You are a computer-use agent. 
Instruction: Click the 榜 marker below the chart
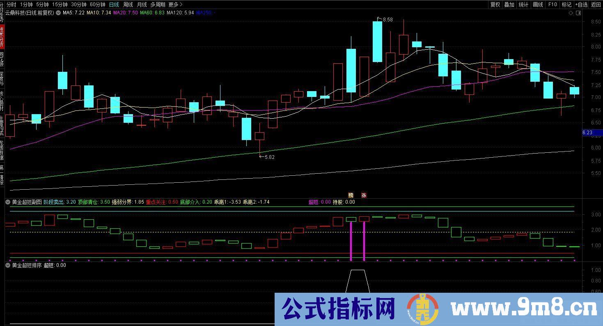351,195
